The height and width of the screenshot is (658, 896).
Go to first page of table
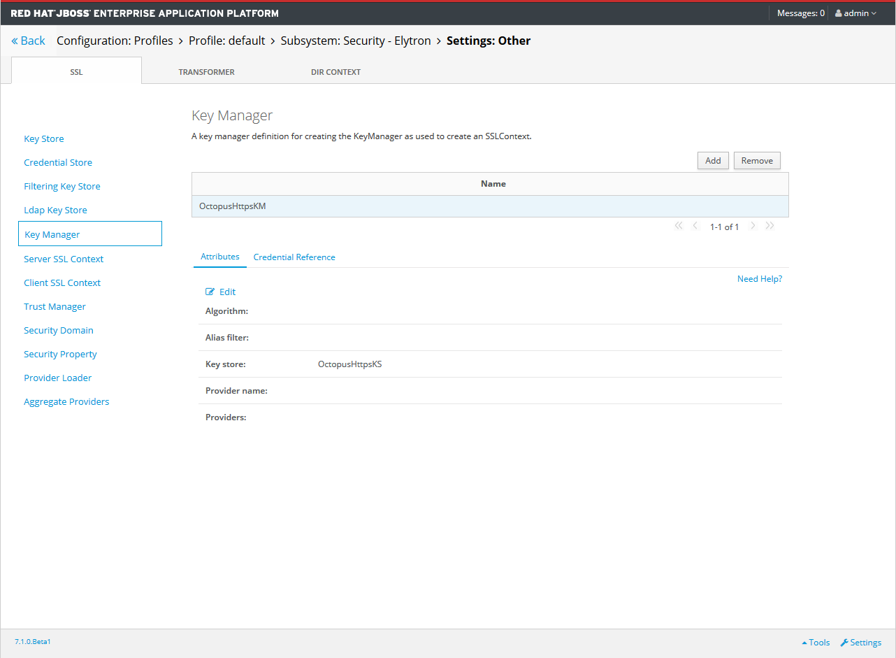pos(678,226)
